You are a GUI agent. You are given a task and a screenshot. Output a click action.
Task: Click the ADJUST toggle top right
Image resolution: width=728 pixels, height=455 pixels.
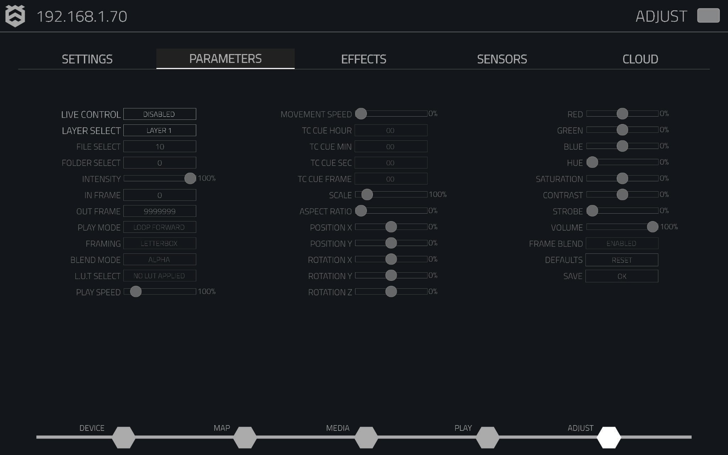(708, 16)
